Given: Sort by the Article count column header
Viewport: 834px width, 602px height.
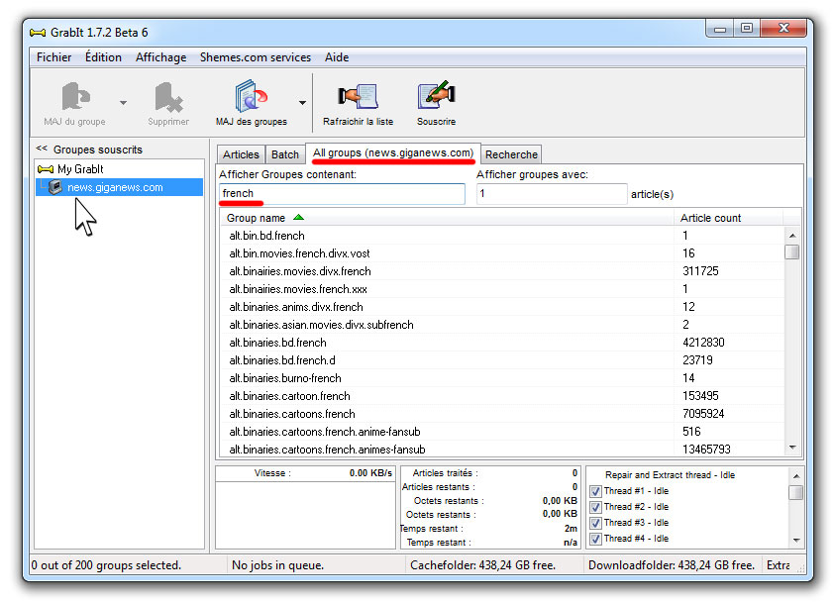Looking at the screenshot, I should (x=728, y=218).
